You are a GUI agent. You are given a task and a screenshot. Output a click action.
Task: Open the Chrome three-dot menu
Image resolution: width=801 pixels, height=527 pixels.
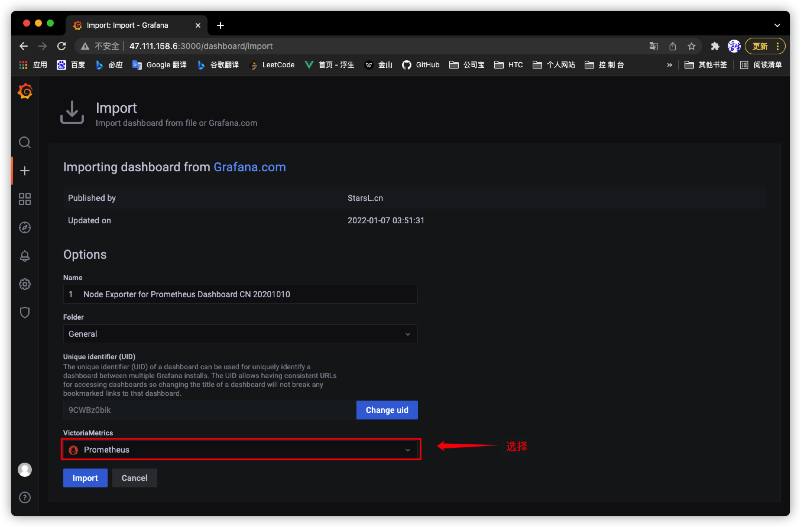pyautogui.click(x=777, y=46)
